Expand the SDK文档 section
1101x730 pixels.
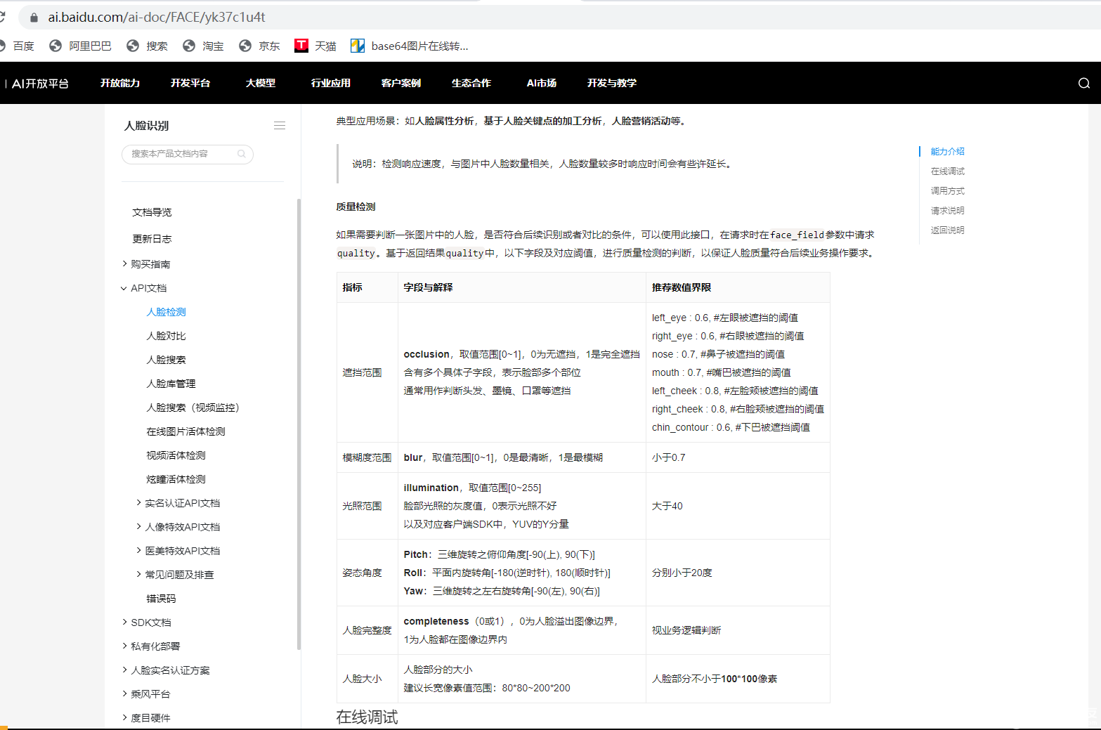click(x=146, y=623)
